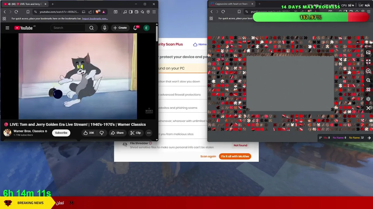Image resolution: width=373 pixels, height=209 pixels.
Task: Open the YouTube browser main menu
Action: [154, 12]
